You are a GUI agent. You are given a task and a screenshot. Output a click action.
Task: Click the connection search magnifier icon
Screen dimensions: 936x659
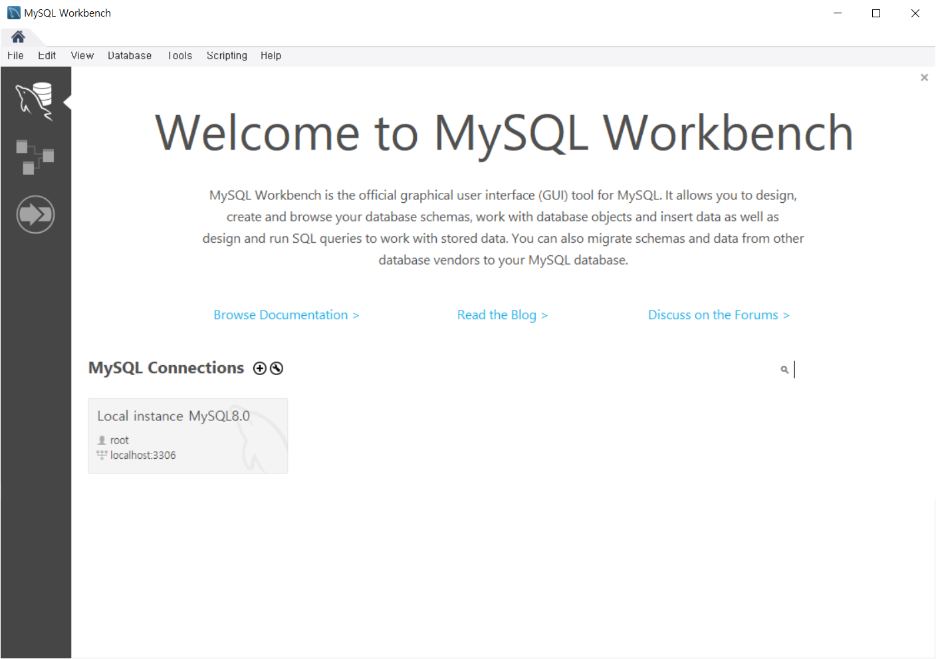784,370
